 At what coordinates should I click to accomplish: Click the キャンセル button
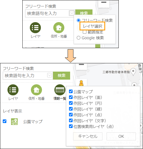[x=88, y=136]
